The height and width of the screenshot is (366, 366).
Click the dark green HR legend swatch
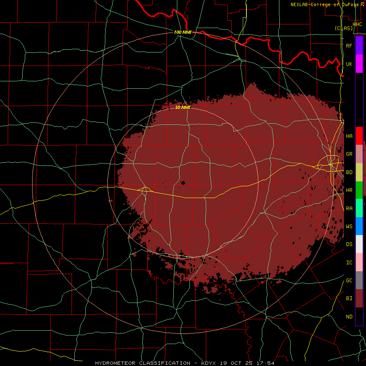(x=359, y=190)
